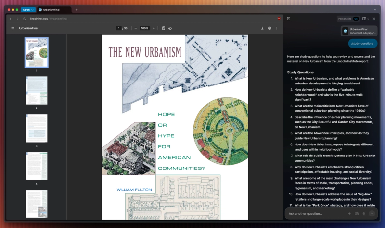Open a new browser tab

tap(77, 10)
